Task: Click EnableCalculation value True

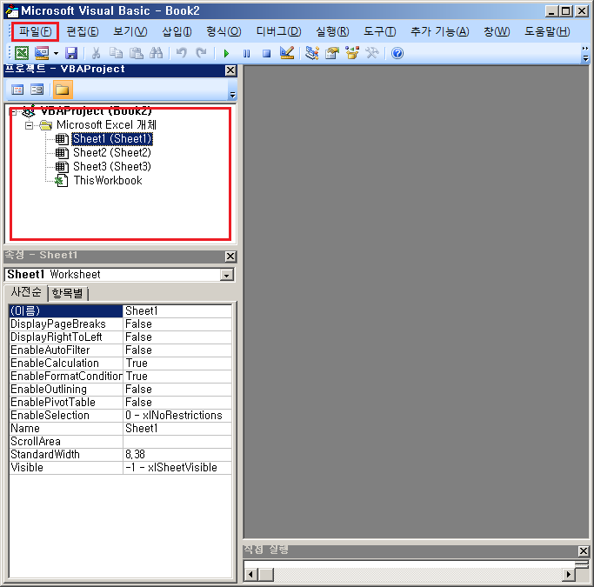Action: pos(177,364)
